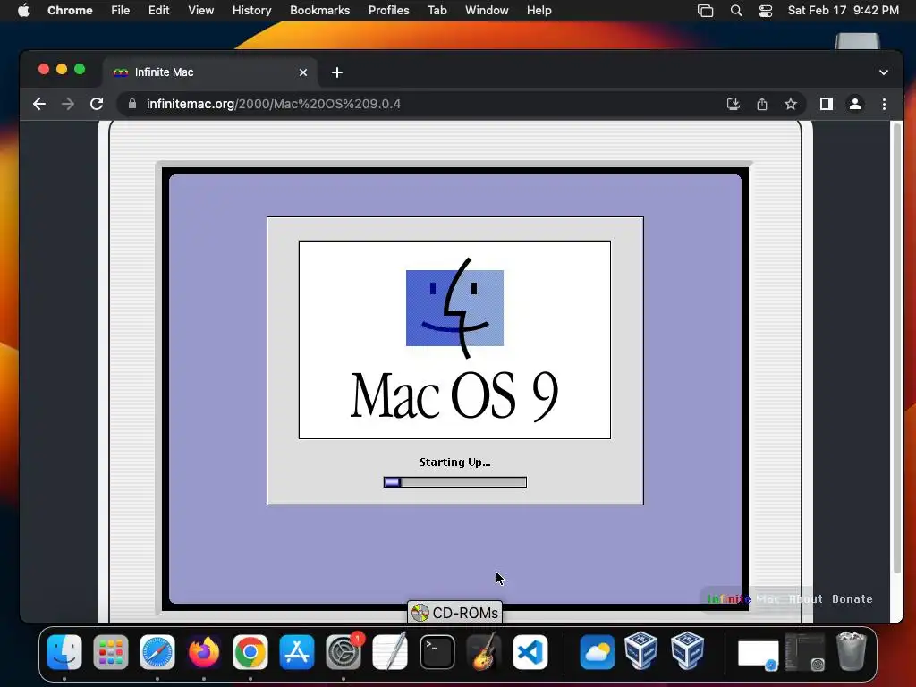Open Control Center in the menu bar

(766, 11)
